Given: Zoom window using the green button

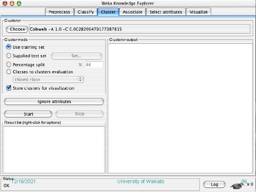Looking at the screenshot, I should (19, 3).
